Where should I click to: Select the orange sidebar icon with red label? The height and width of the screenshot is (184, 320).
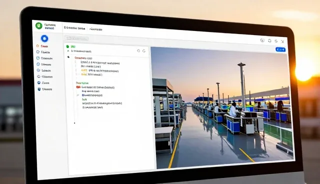pos(37,46)
